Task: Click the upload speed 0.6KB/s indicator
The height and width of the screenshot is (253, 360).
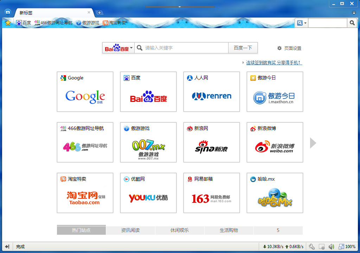Action: (294, 247)
